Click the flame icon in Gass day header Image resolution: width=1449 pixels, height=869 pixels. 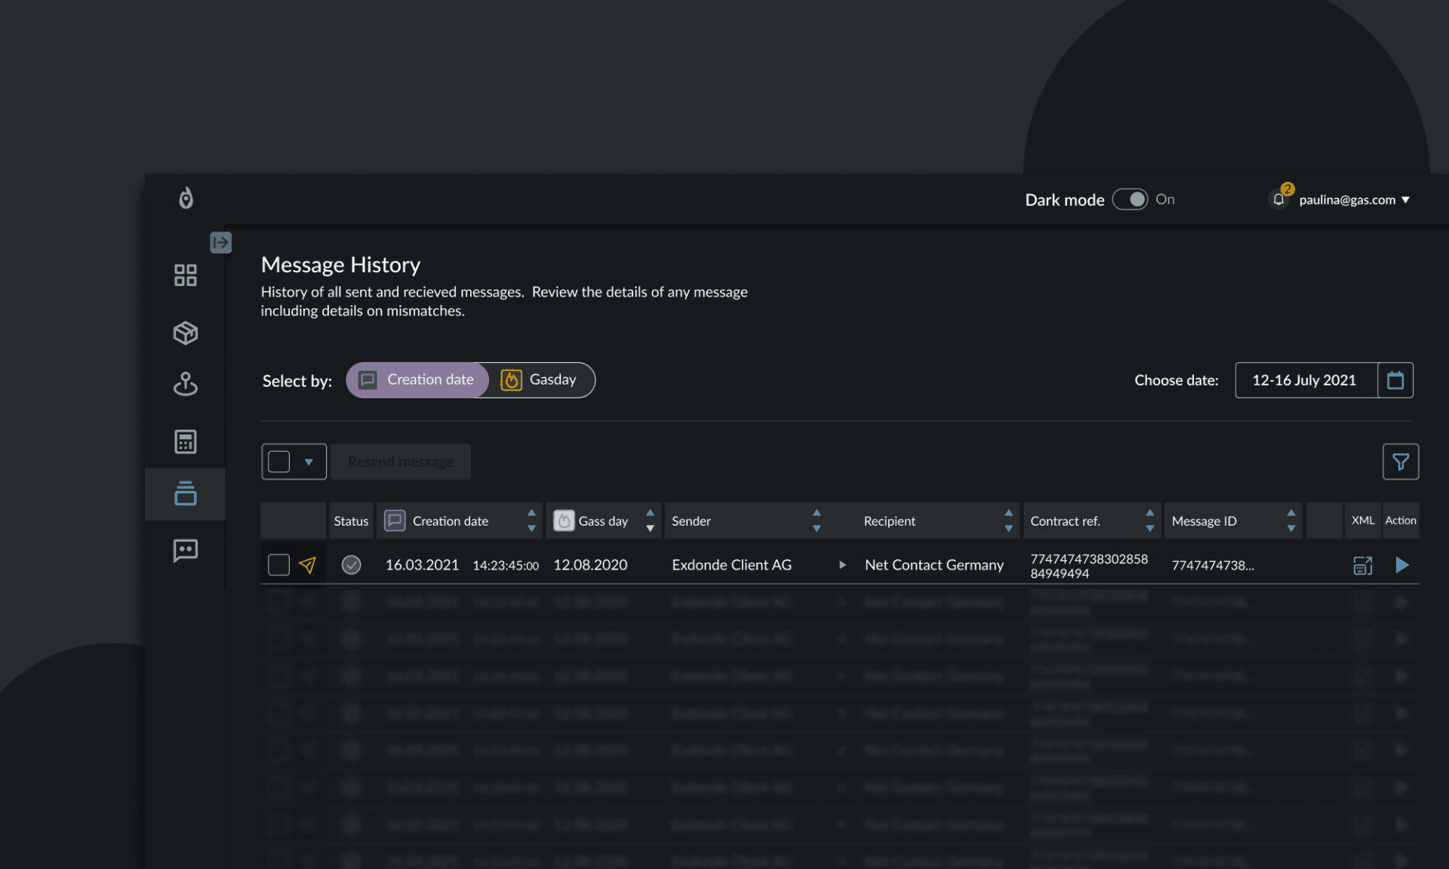[x=564, y=520]
